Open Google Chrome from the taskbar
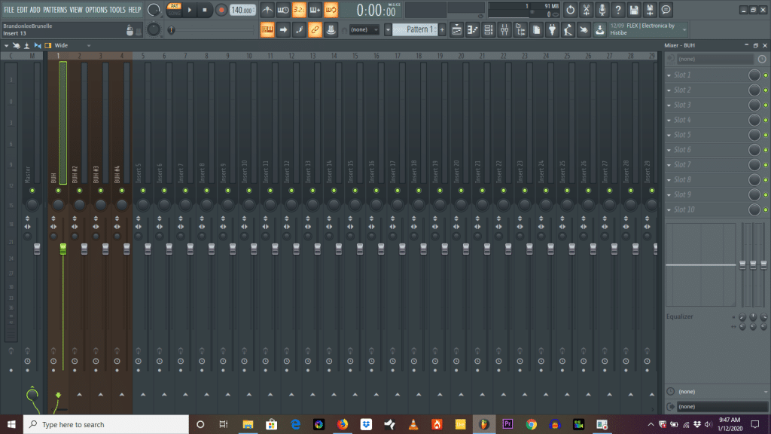 click(532, 424)
